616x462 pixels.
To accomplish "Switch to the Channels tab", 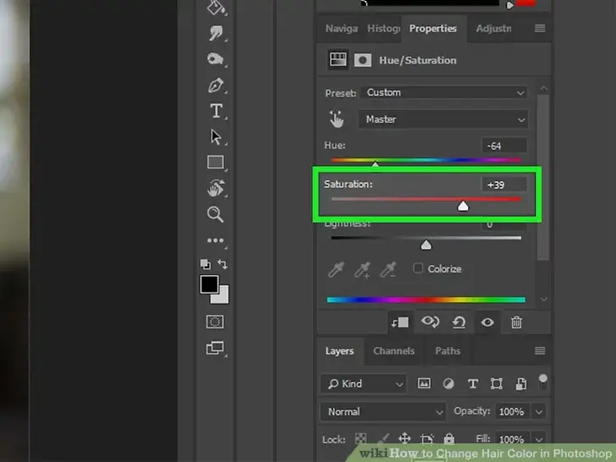I will [393, 351].
